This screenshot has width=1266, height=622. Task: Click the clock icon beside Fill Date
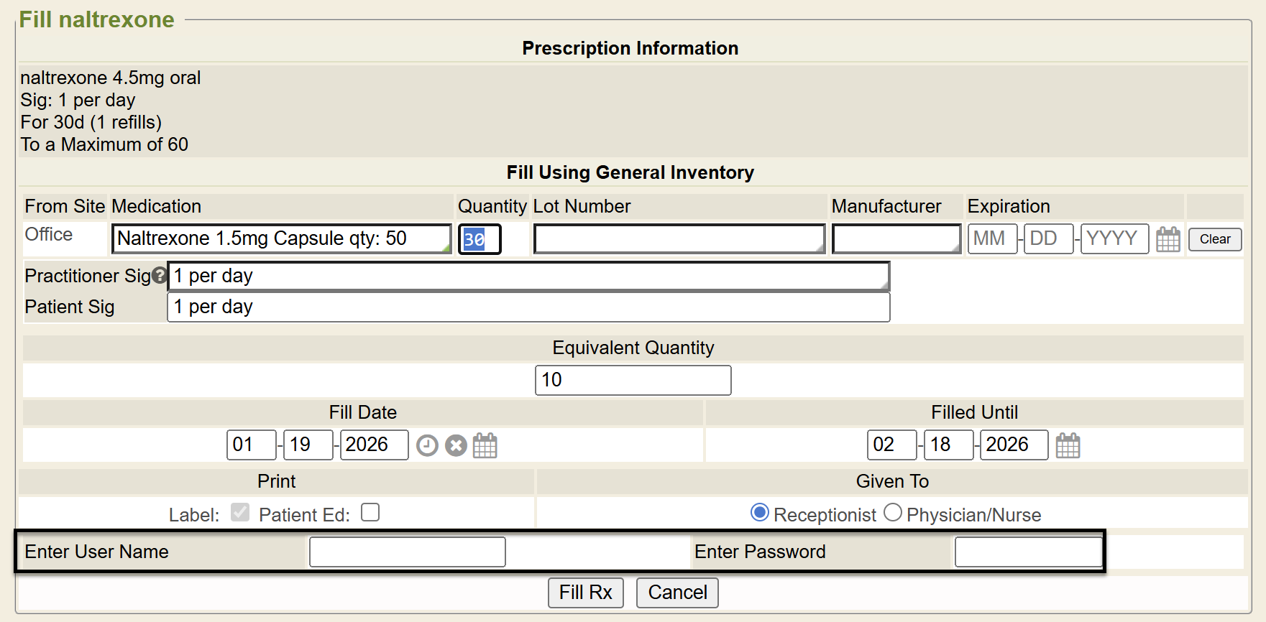tap(427, 446)
